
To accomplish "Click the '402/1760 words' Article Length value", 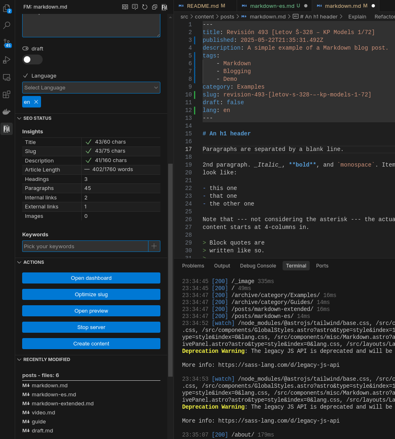I will (112, 169).
